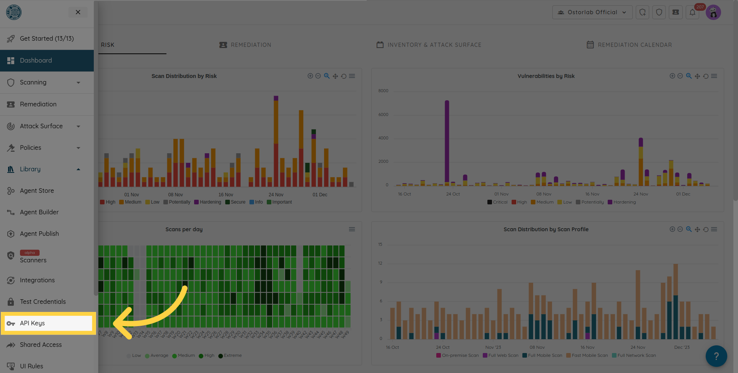Click Extreme color legend in Scans per day
738x373 pixels.
[230, 355]
